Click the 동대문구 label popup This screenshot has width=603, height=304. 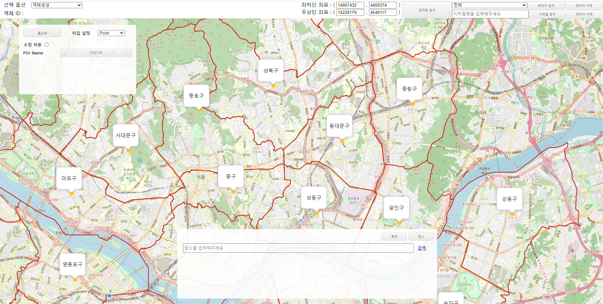click(340, 126)
